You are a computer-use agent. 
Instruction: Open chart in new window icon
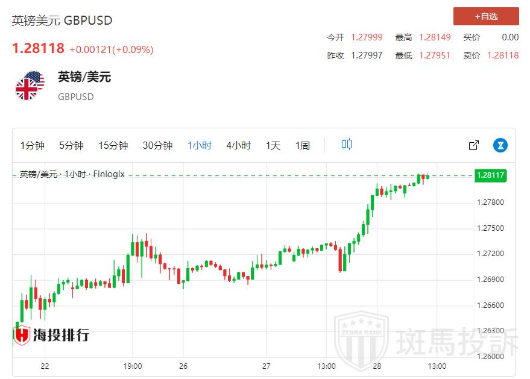pyautogui.click(x=474, y=145)
